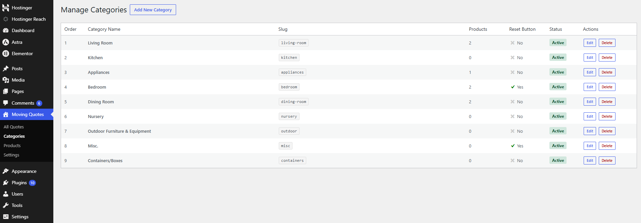Edit the Nursery category

(590, 116)
